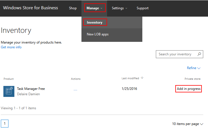Viewport: 208px width, 132px height.
Task: Click the Last modified sort arrow
Action: point(142,78)
